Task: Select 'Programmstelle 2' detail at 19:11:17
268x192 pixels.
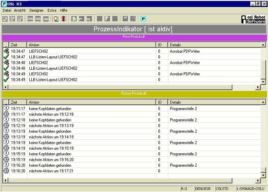Action: point(183,108)
